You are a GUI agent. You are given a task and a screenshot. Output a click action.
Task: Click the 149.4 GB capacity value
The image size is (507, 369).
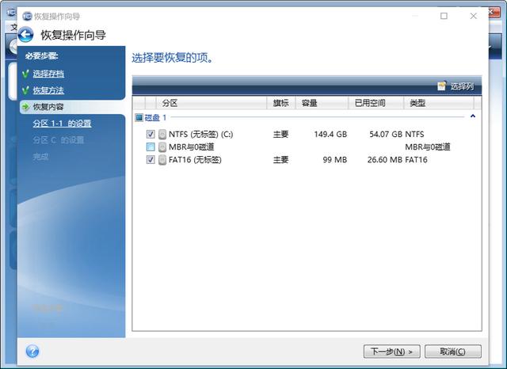[x=330, y=134]
